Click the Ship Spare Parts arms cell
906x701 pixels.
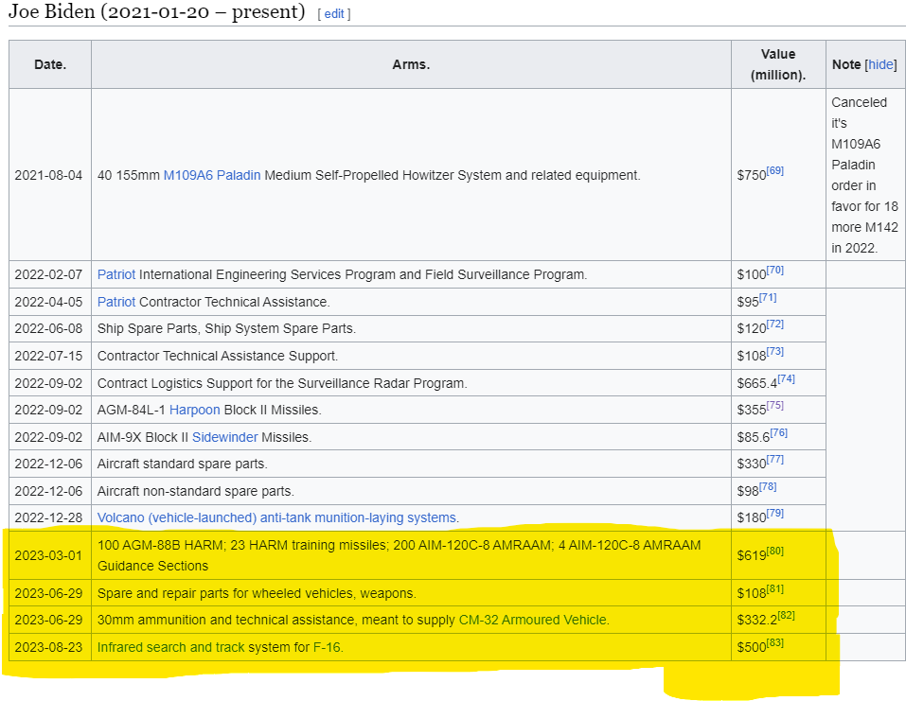coord(412,328)
